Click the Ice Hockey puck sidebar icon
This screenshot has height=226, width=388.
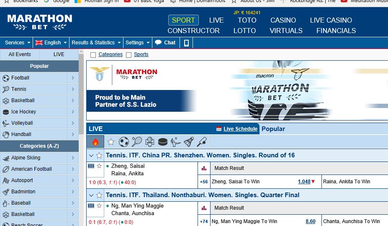click(x=6, y=112)
